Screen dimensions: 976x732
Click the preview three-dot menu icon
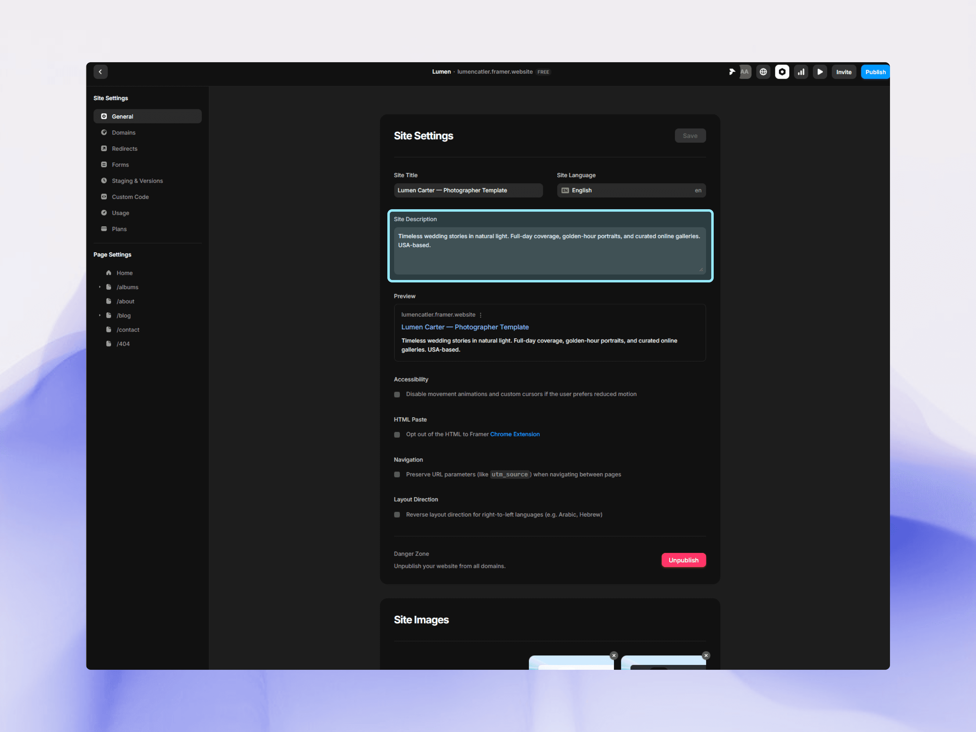(480, 315)
